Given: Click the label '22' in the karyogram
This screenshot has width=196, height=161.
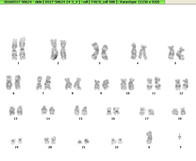Looking at the screenshot, I should (117, 147).
